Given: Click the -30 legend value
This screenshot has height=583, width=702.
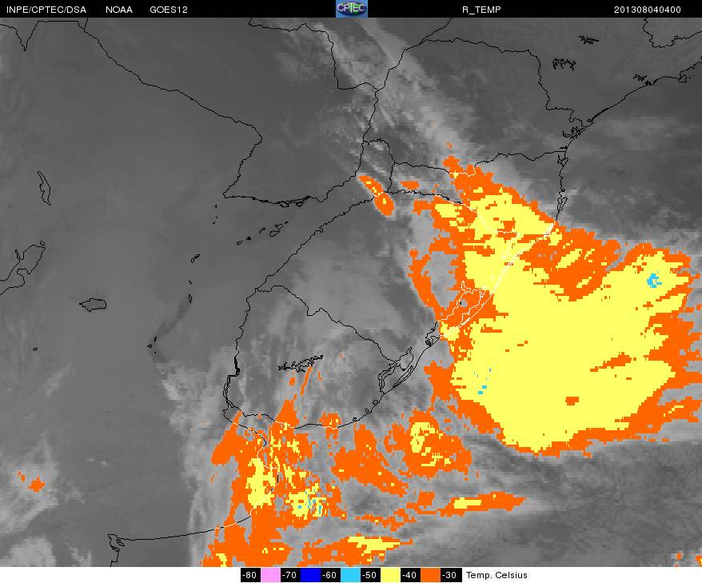Looking at the screenshot, I should tap(449, 575).
